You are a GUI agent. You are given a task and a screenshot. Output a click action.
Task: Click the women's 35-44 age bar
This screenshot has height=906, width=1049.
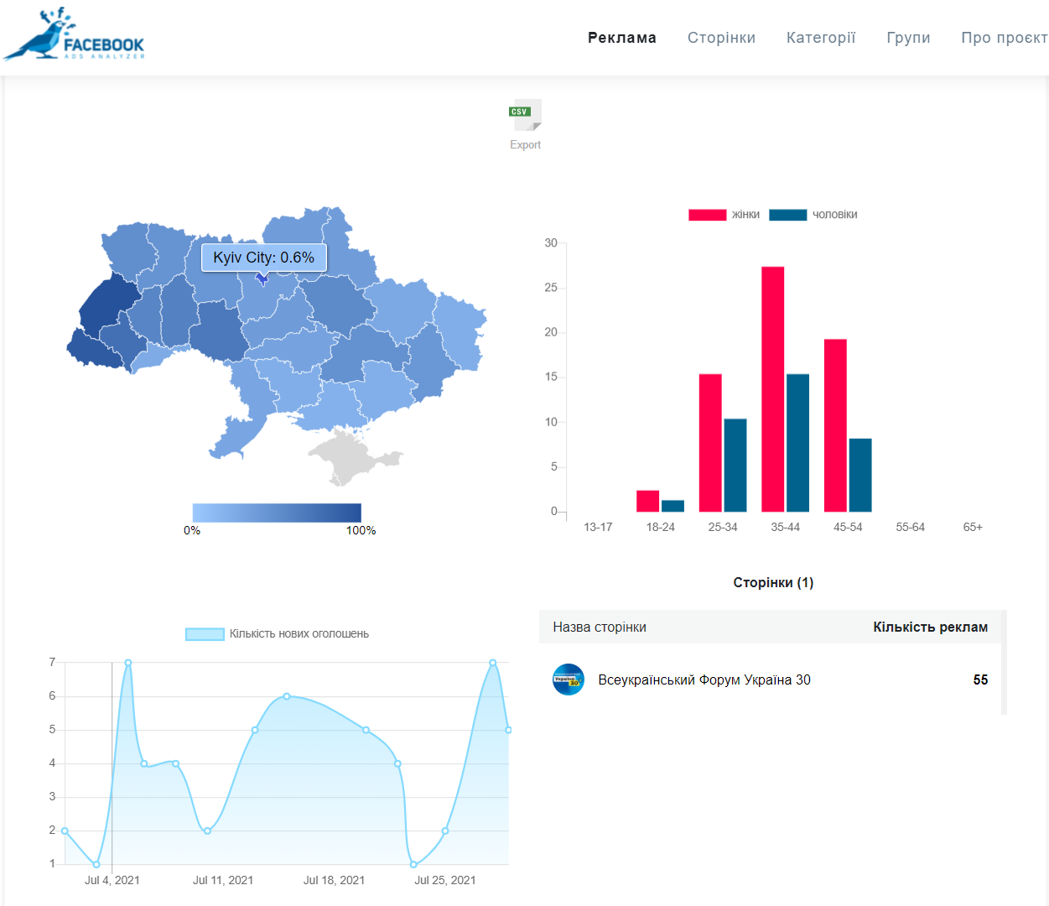tap(772, 389)
